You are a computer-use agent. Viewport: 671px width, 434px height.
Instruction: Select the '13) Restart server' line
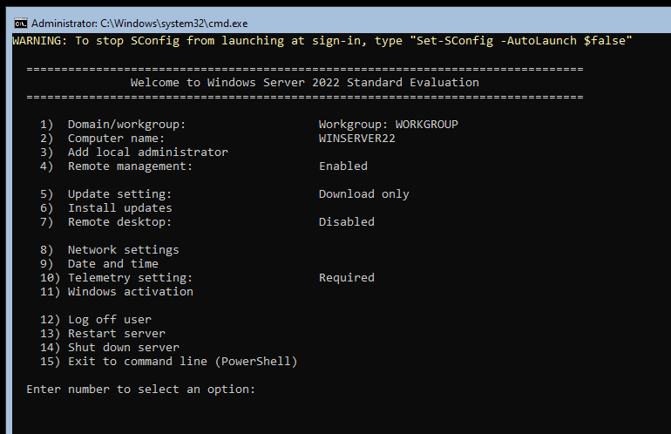(x=102, y=334)
